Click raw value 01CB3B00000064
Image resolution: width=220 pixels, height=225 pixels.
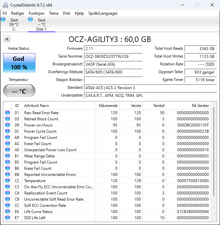point(193,212)
